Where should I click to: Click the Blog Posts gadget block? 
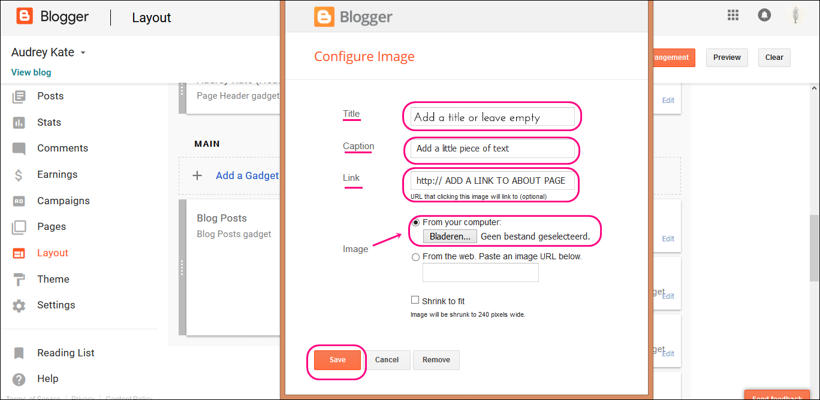(234, 268)
